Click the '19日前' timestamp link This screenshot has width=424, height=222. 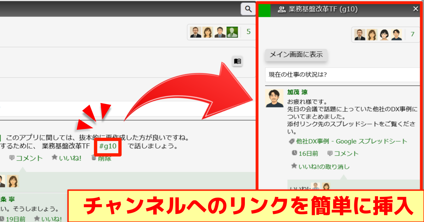(16, 219)
